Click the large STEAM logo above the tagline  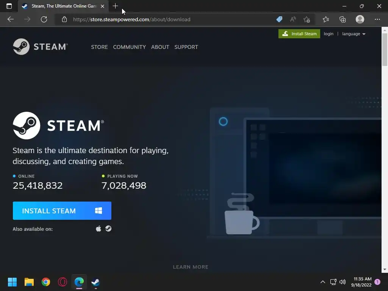click(x=58, y=125)
